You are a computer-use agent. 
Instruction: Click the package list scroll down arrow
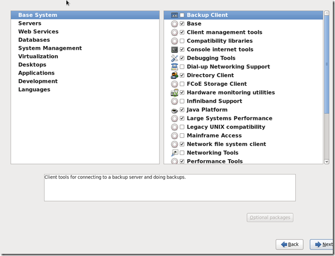coord(327,161)
